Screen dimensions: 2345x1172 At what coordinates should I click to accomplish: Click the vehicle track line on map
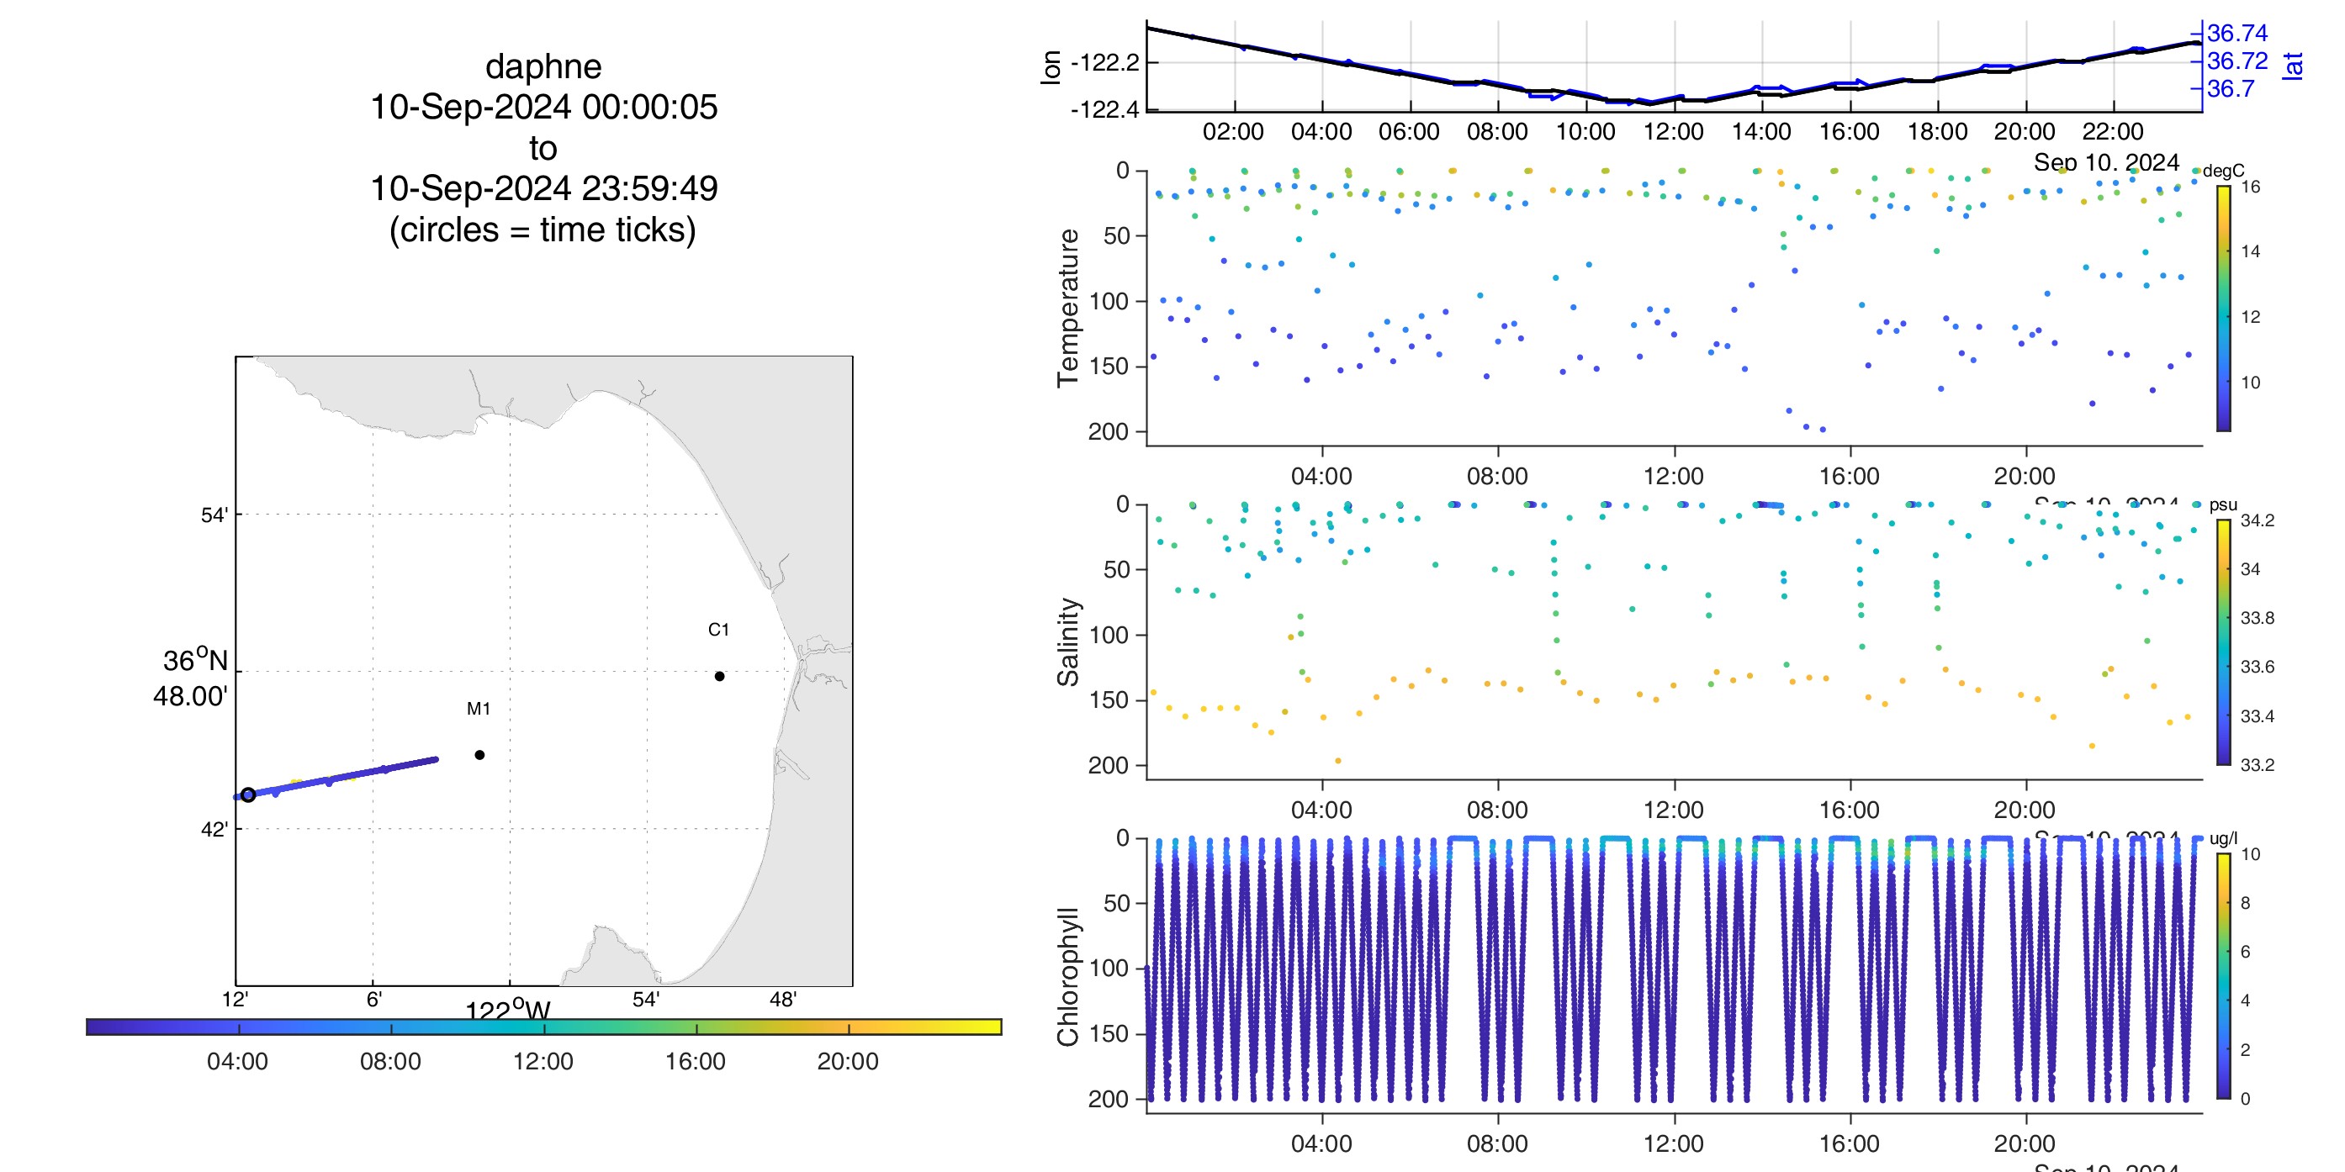point(364,773)
